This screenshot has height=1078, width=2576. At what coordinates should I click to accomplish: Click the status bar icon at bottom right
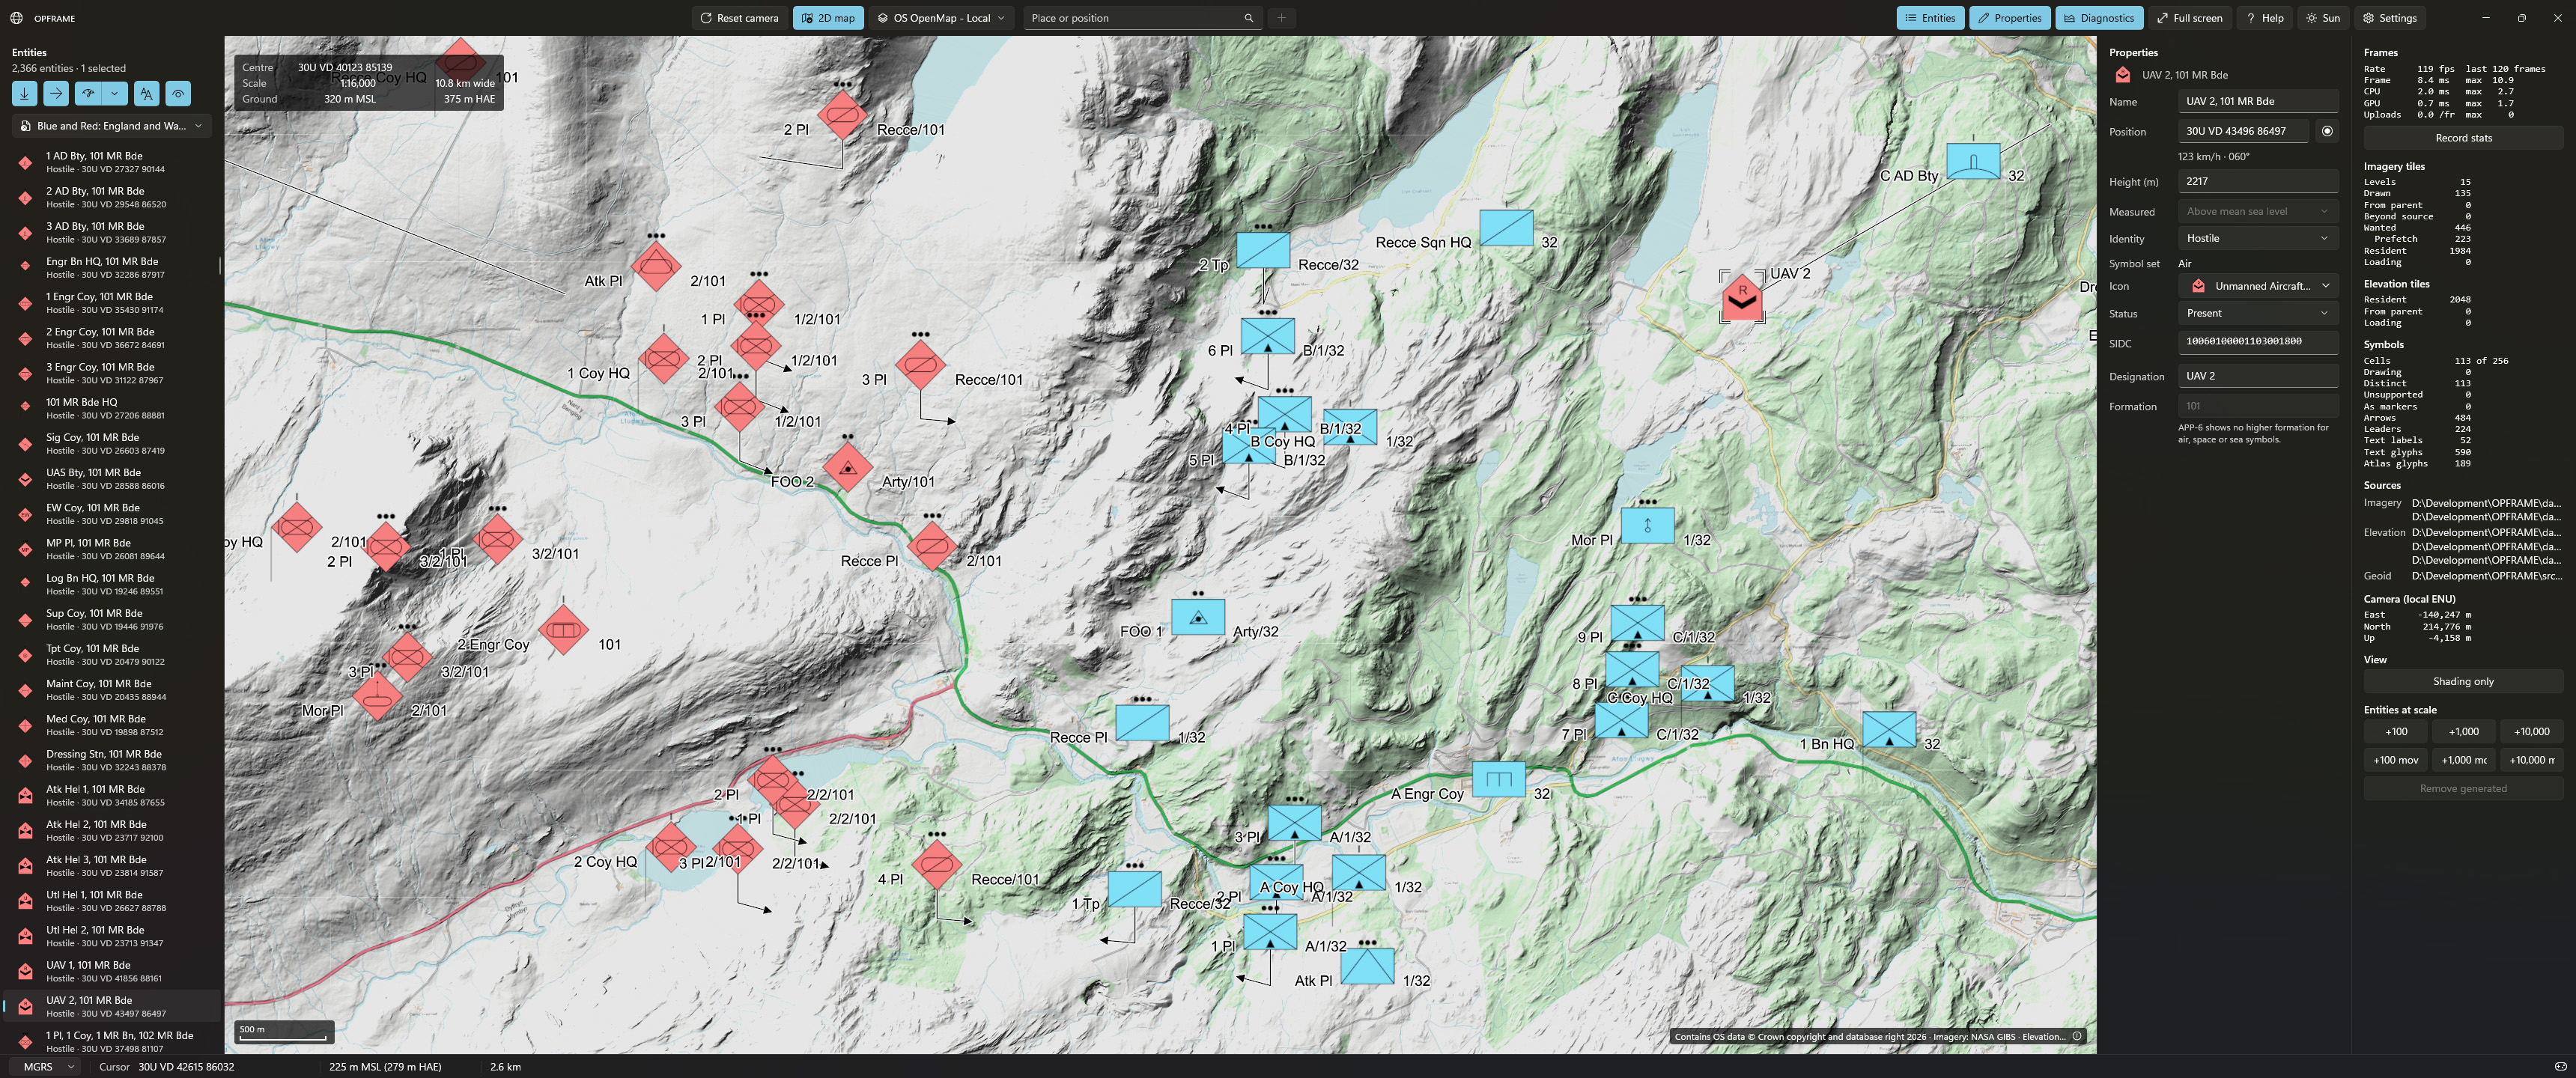(2560, 1067)
